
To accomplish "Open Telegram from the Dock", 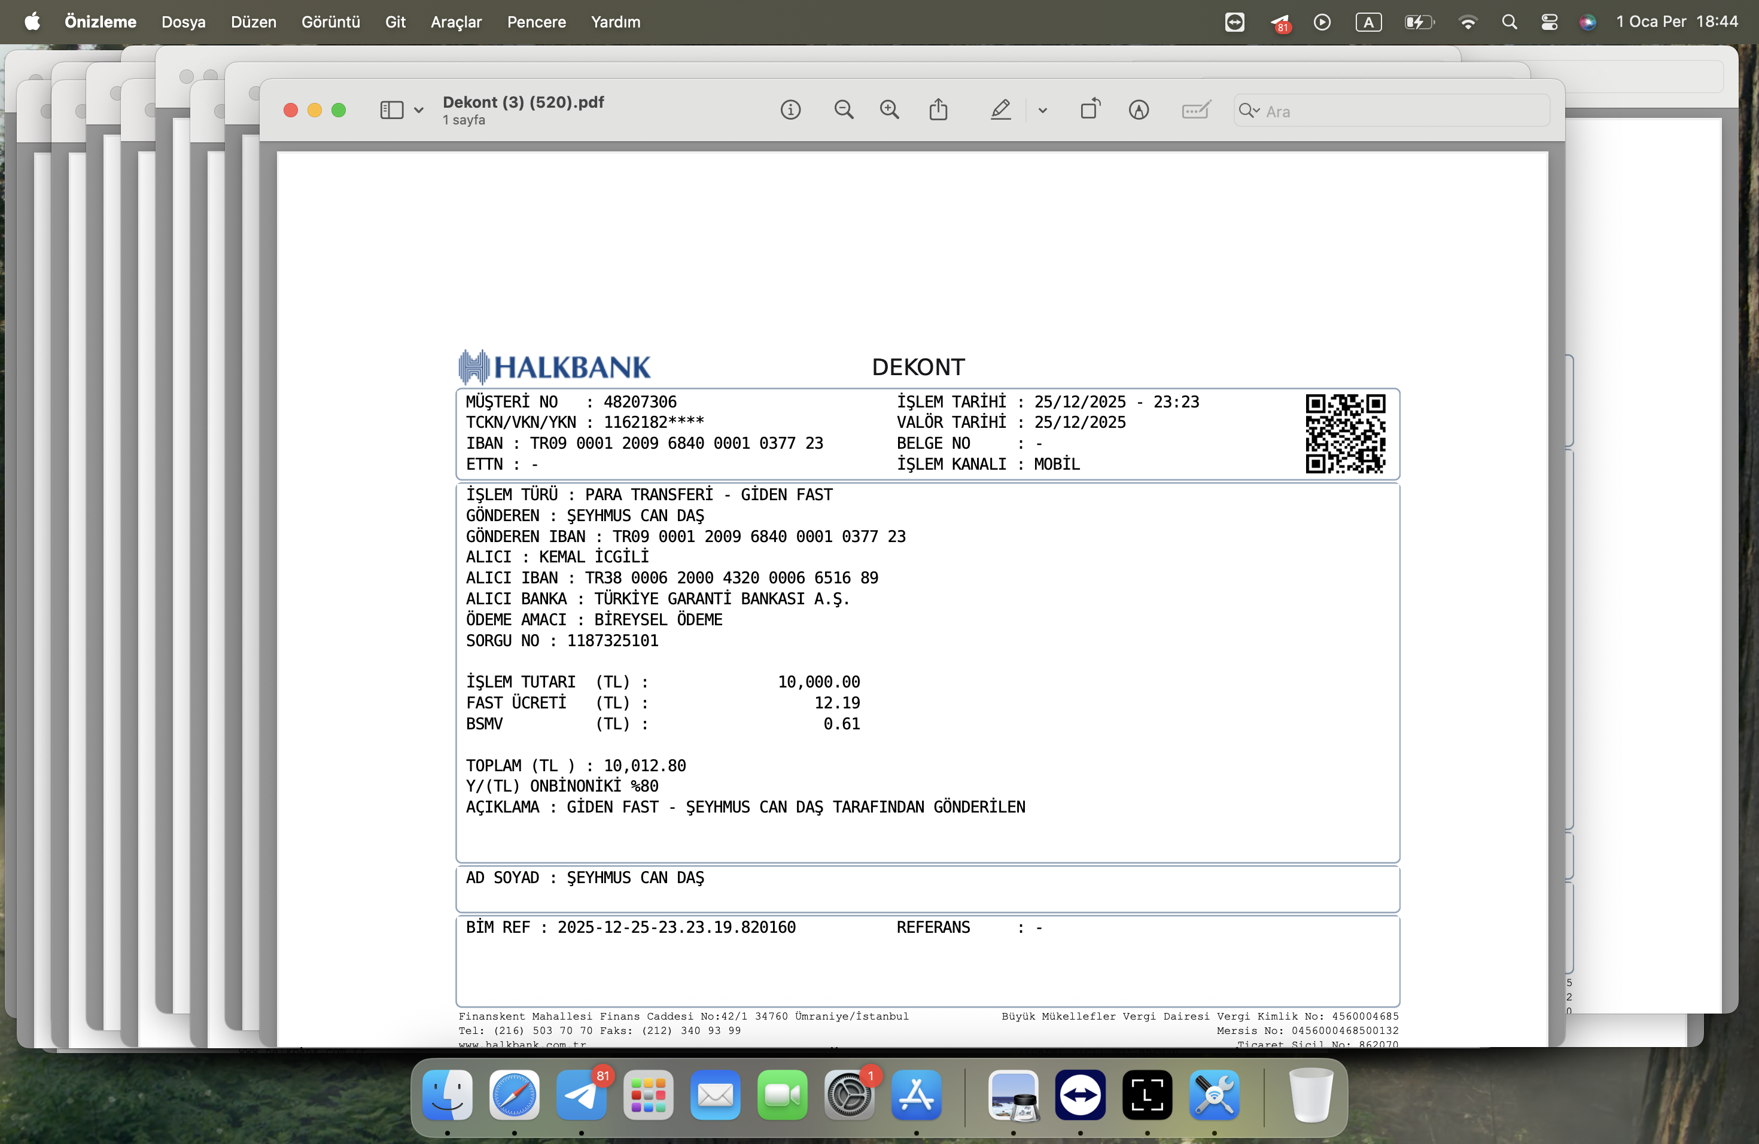I will coord(582,1094).
